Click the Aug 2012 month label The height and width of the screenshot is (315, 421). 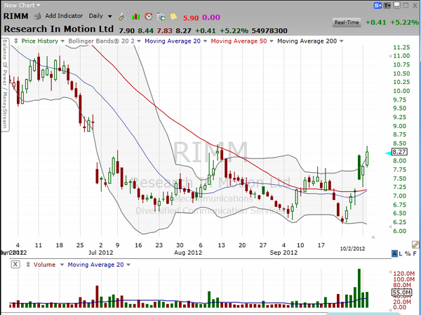(188, 253)
